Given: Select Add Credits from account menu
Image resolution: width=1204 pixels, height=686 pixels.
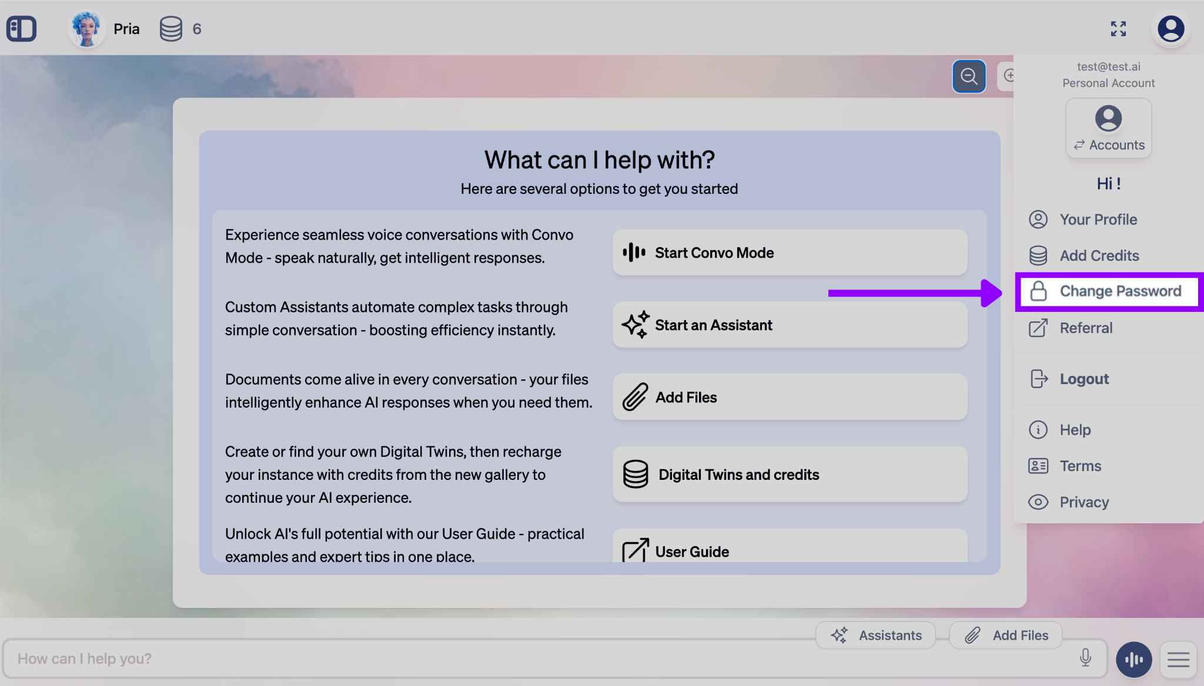Looking at the screenshot, I should tap(1099, 255).
